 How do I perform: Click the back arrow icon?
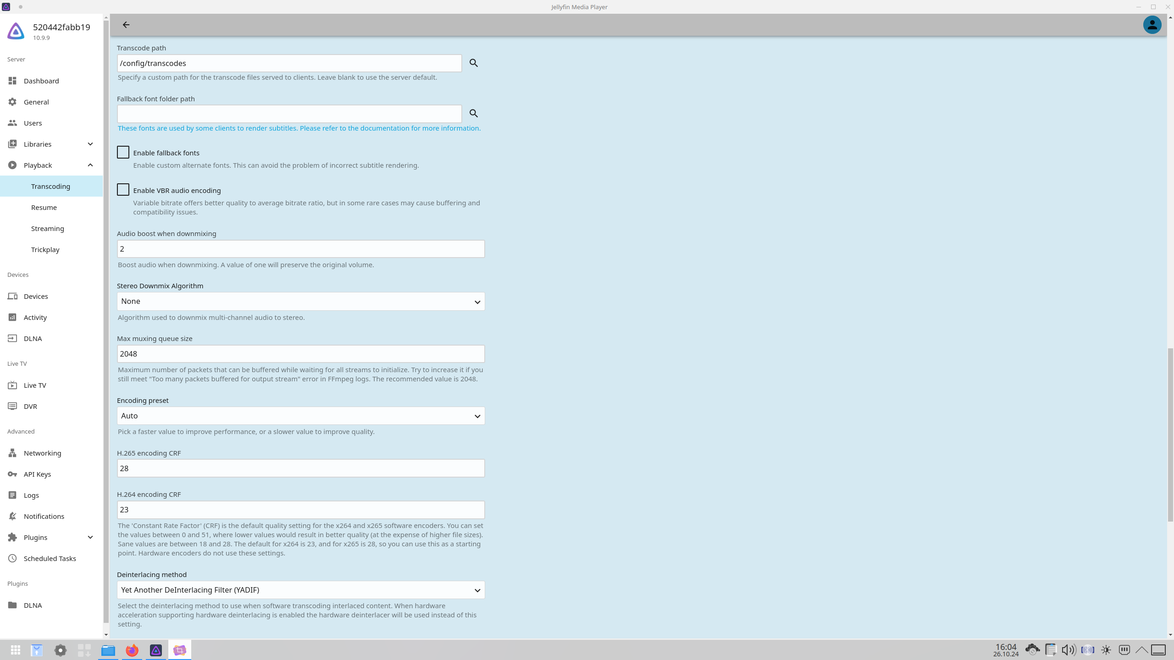(x=126, y=25)
